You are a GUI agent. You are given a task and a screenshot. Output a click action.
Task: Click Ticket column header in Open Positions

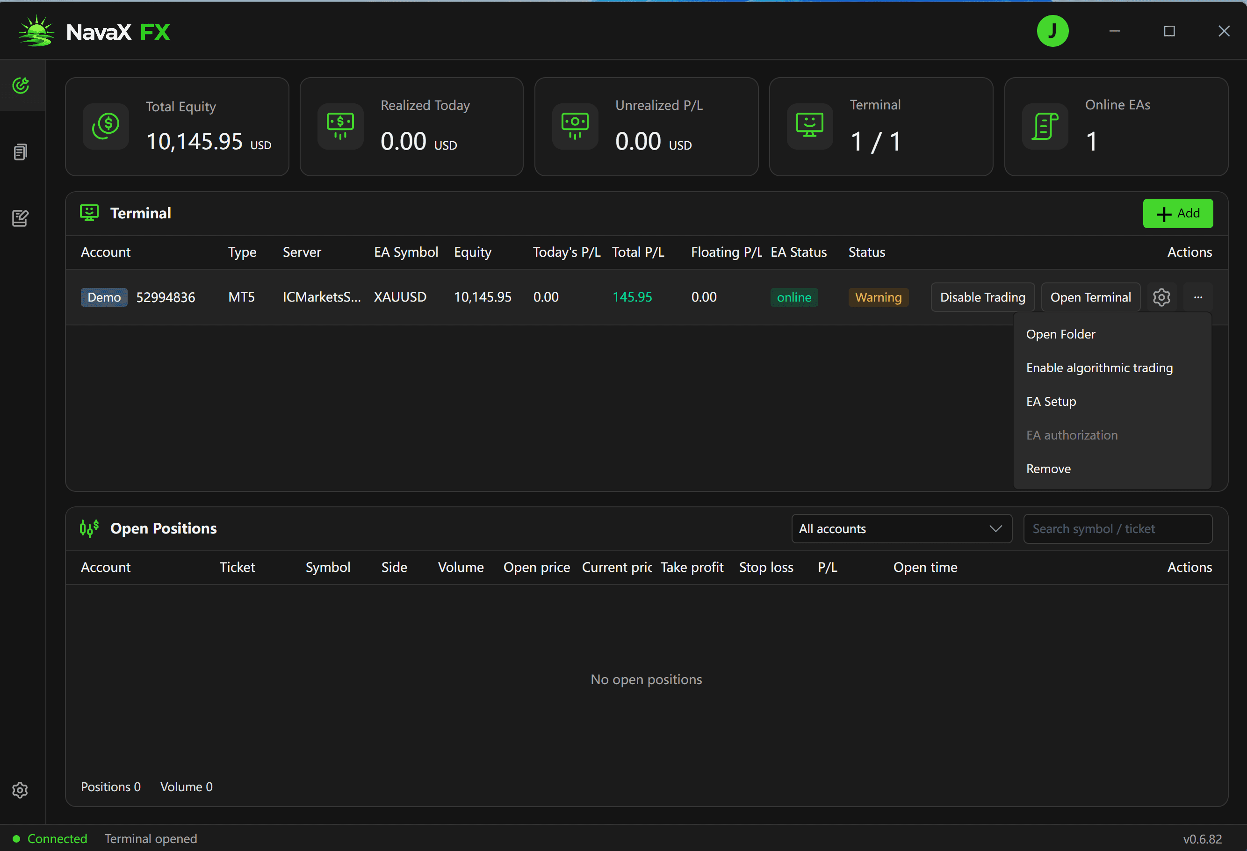[237, 568]
